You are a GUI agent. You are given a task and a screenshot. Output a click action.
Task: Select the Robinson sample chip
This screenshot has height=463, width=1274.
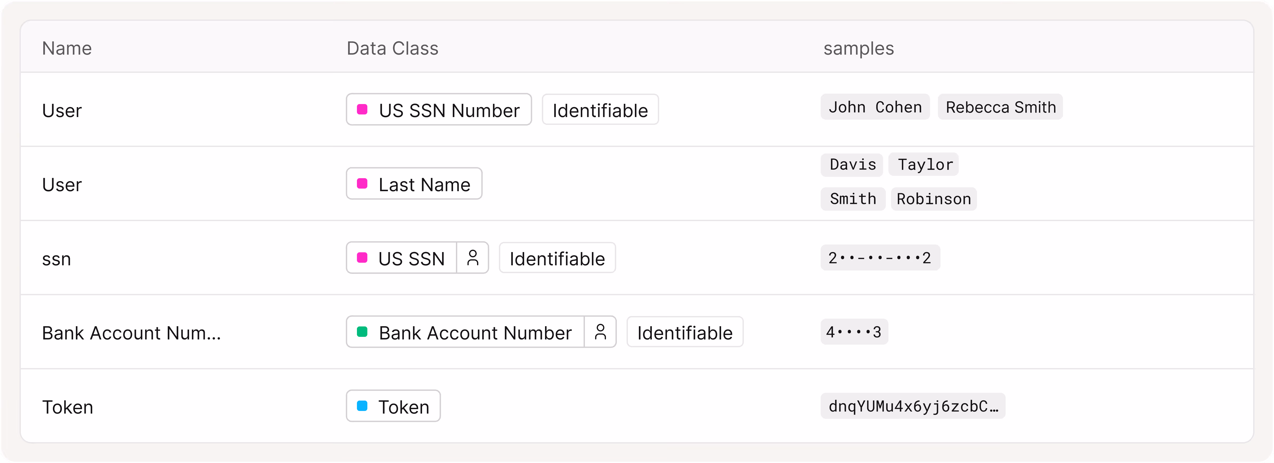coord(933,199)
